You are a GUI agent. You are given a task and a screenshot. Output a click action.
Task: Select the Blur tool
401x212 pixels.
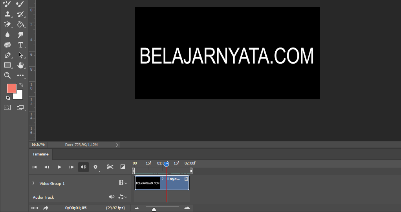click(7, 35)
